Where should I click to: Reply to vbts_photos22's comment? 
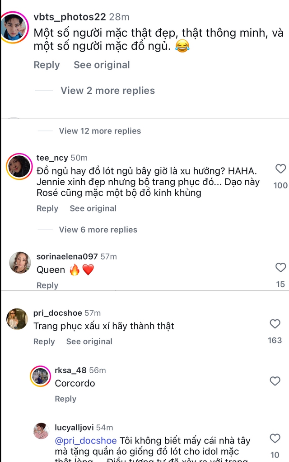pyautogui.click(x=47, y=65)
